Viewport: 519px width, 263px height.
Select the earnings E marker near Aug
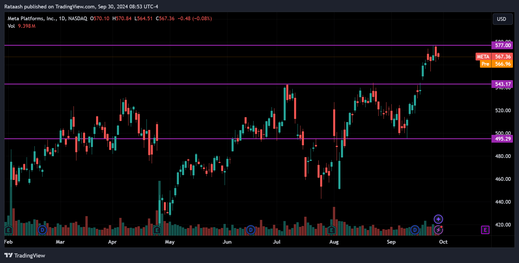point(331,230)
